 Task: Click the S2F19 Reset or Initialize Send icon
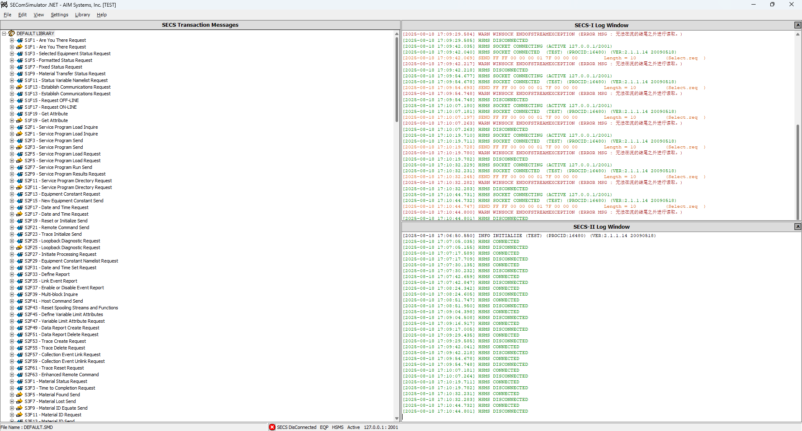coord(19,221)
